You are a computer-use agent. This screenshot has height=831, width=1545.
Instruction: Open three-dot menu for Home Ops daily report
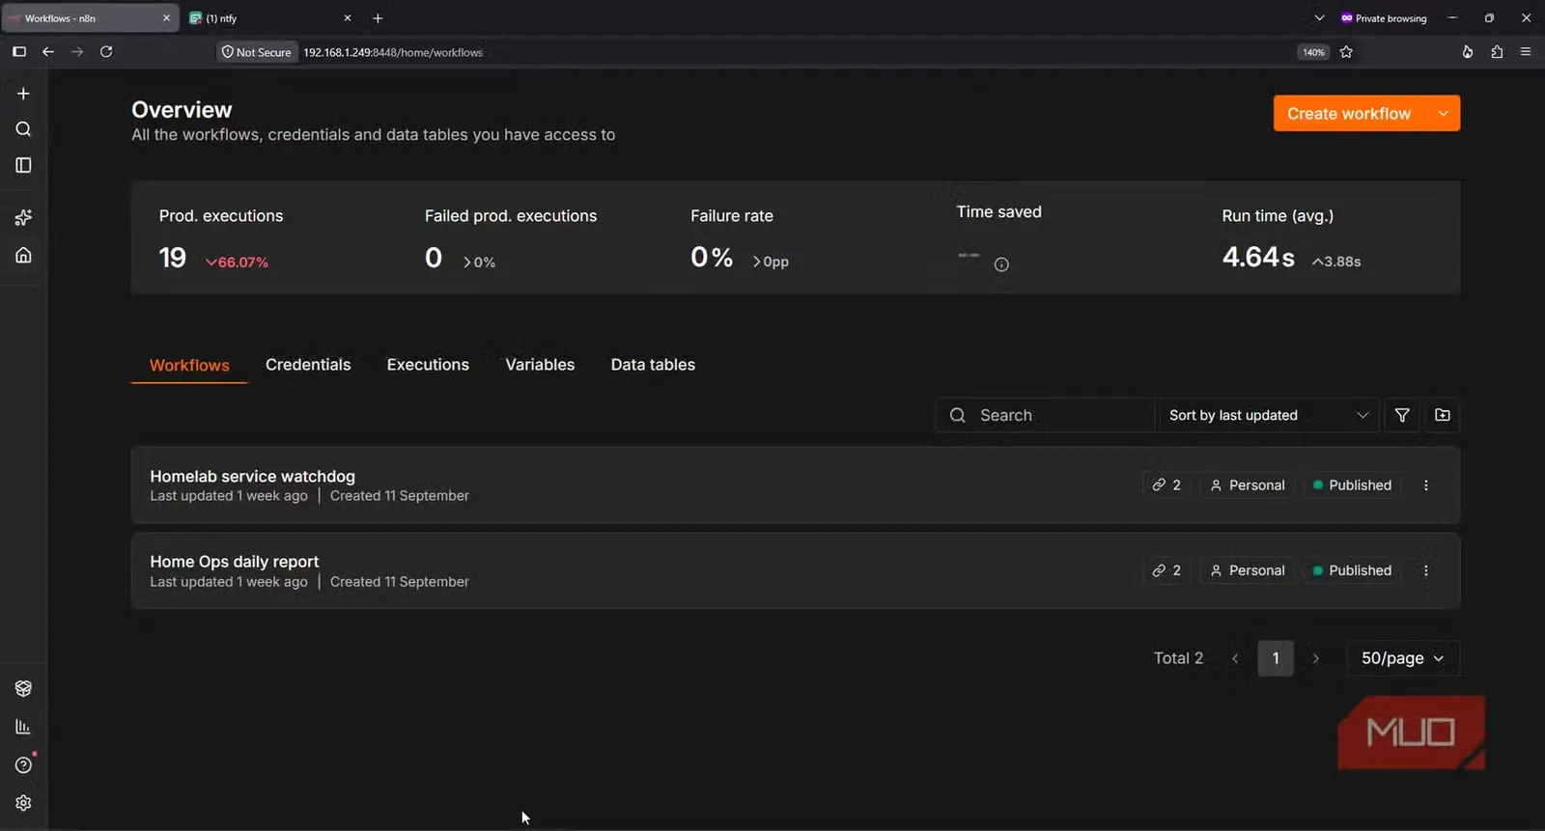[x=1426, y=570]
